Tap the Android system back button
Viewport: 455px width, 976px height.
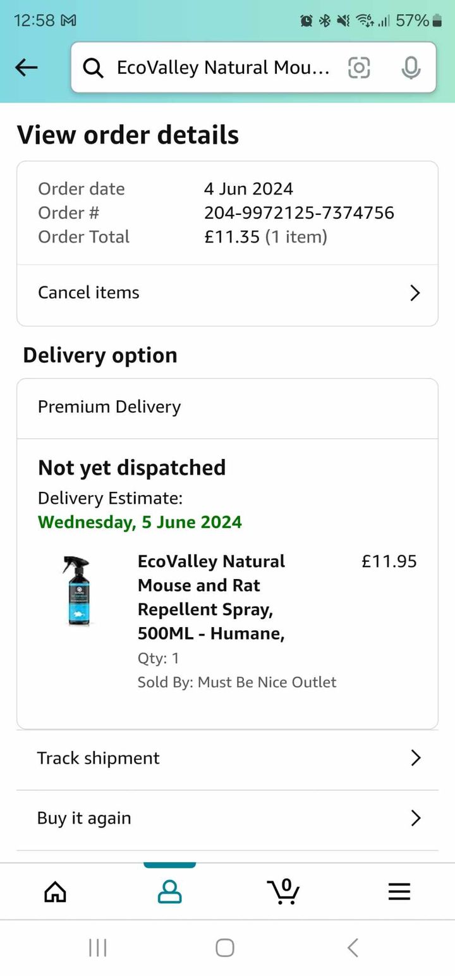point(353,948)
